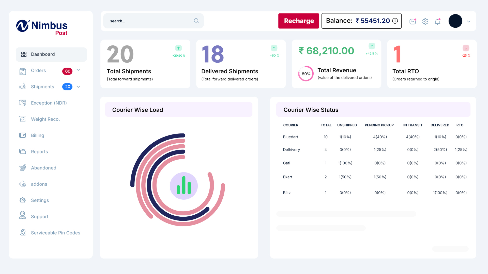The image size is (488, 274).
Task: Click the Recharge button
Action: coord(299,21)
